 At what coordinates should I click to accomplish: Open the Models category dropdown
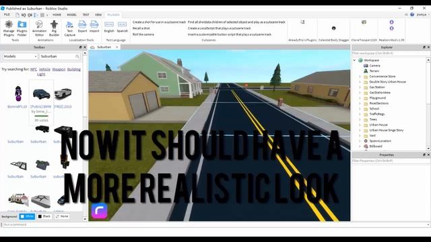click(x=20, y=56)
